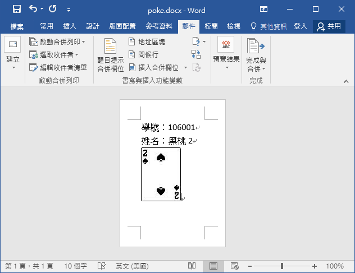Click 醒目提示合併欄位 button
This screenshot has height=273, width=355.
pos(111,55)
